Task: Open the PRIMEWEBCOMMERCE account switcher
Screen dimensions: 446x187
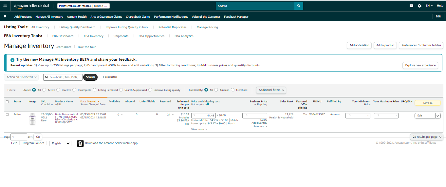Action: (x=83, y=6)
